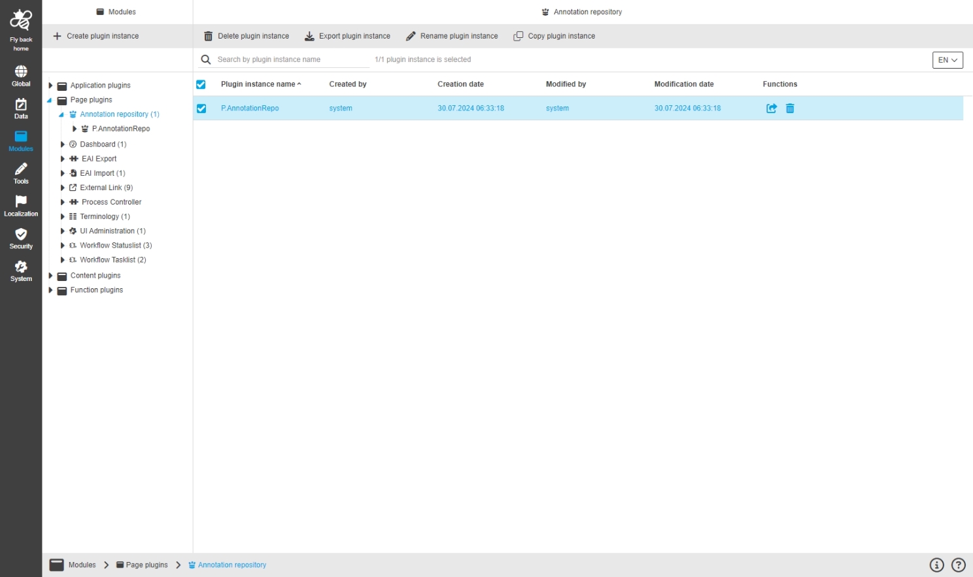
Task: Select UI Administration (1) in tree
Action: [x=113, y=231]
